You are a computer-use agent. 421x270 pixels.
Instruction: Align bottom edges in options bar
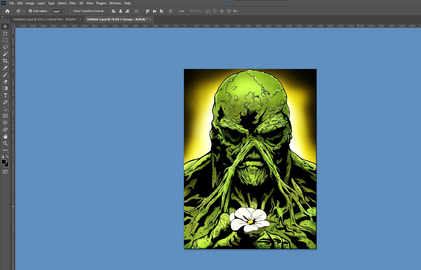coord(161,11)
